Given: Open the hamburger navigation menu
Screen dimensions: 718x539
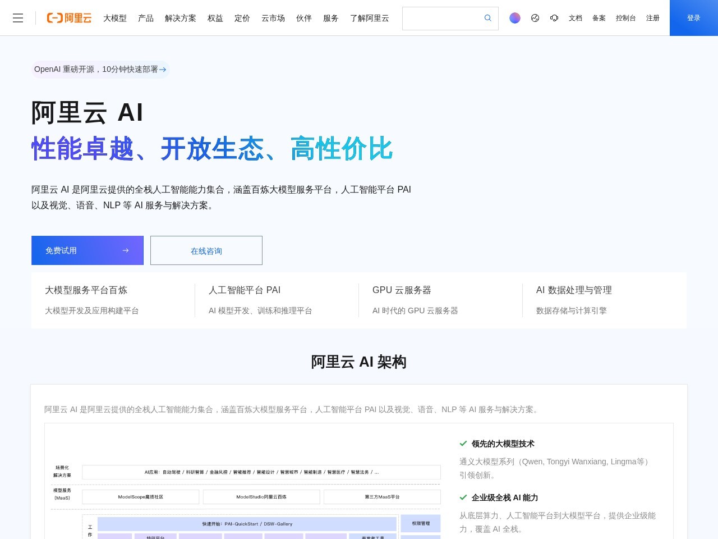Looking at the screenshot, I should click(x=18, y=18).
